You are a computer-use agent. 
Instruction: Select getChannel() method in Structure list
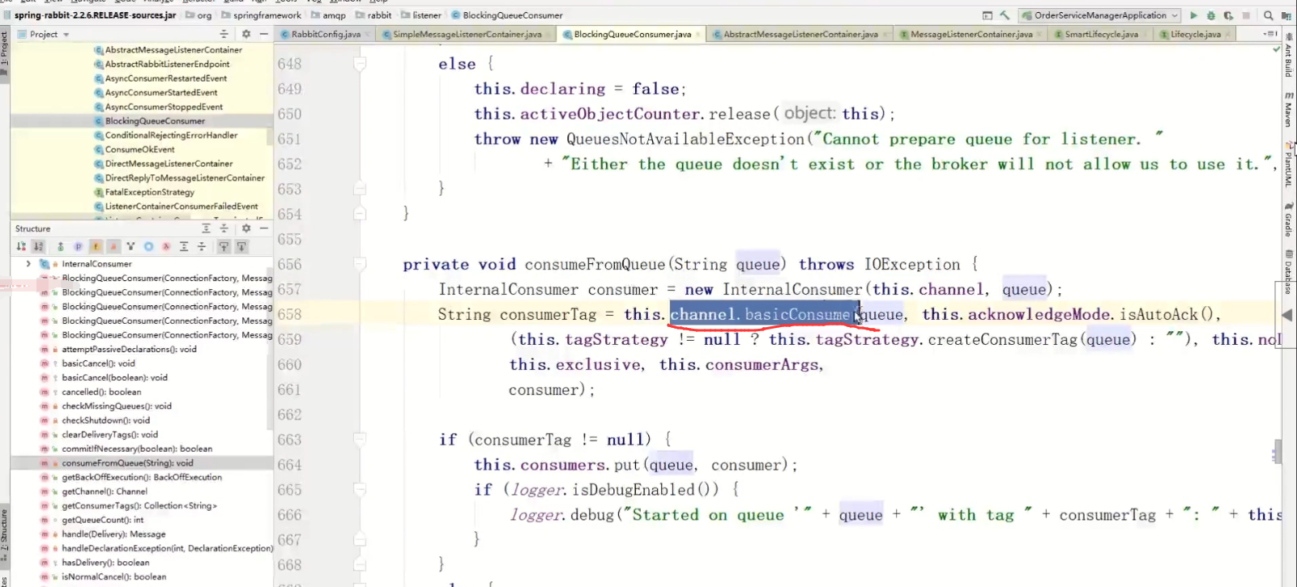coord(105,491)
